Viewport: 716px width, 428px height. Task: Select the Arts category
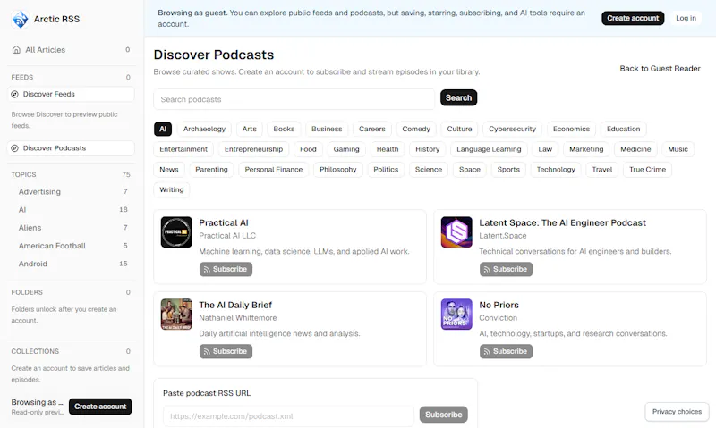click(250, 129)
